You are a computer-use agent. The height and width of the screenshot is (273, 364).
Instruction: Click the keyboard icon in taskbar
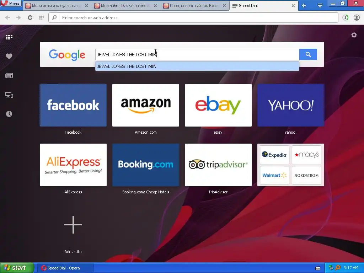(317, 268)
